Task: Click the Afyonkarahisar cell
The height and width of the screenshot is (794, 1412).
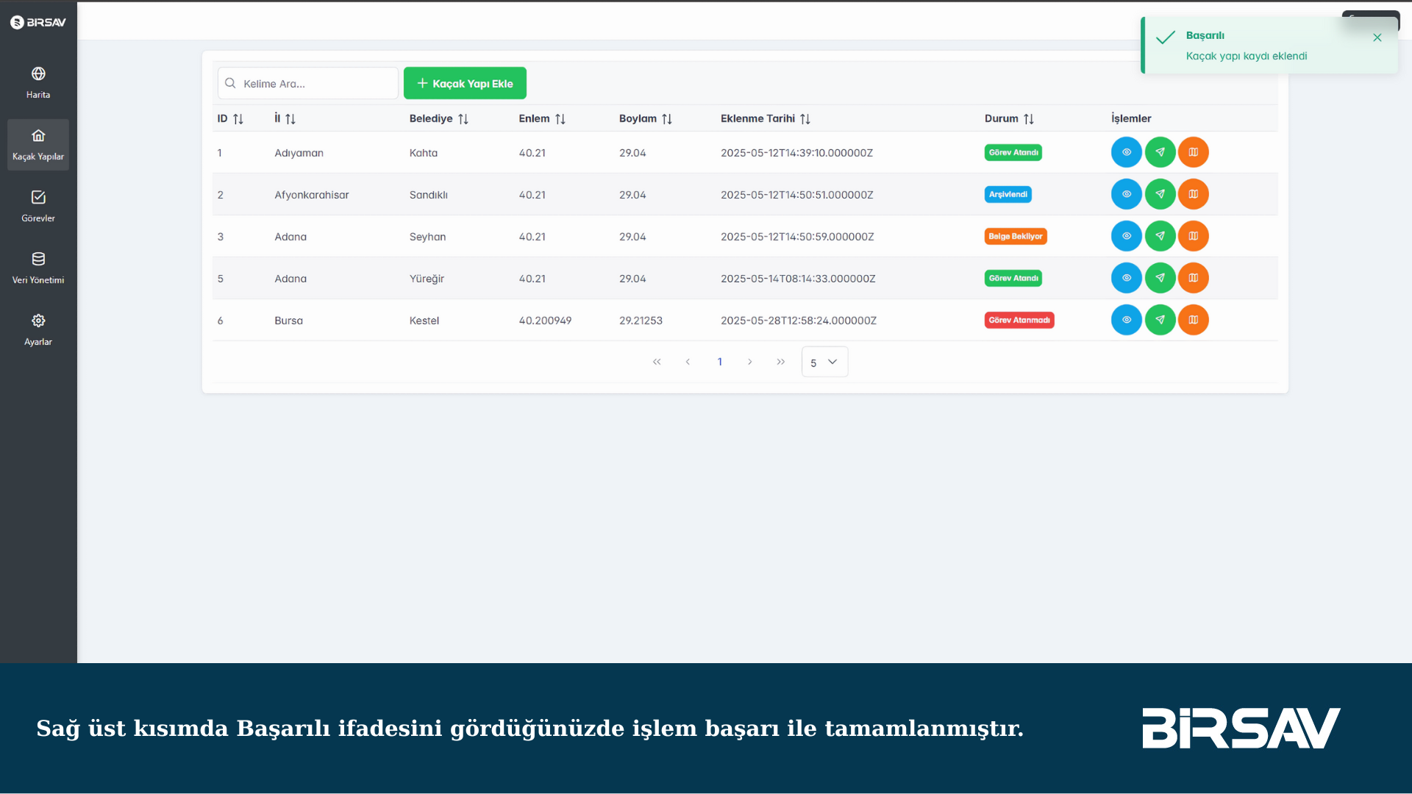Action: (312, 195)
